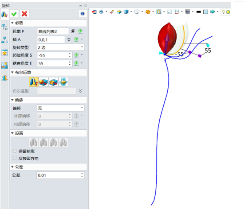This screenshot has width=248, height=209.
Task: Click the 公差 spinner arrows
Action: click(82, 175)
